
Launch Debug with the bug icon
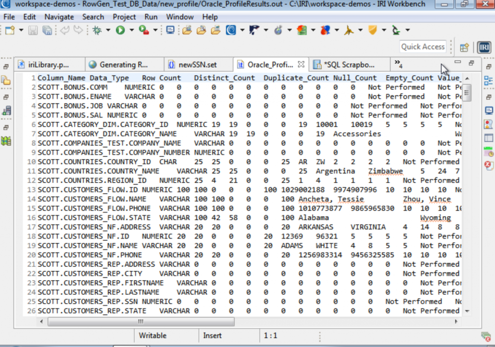pos(97,30)
